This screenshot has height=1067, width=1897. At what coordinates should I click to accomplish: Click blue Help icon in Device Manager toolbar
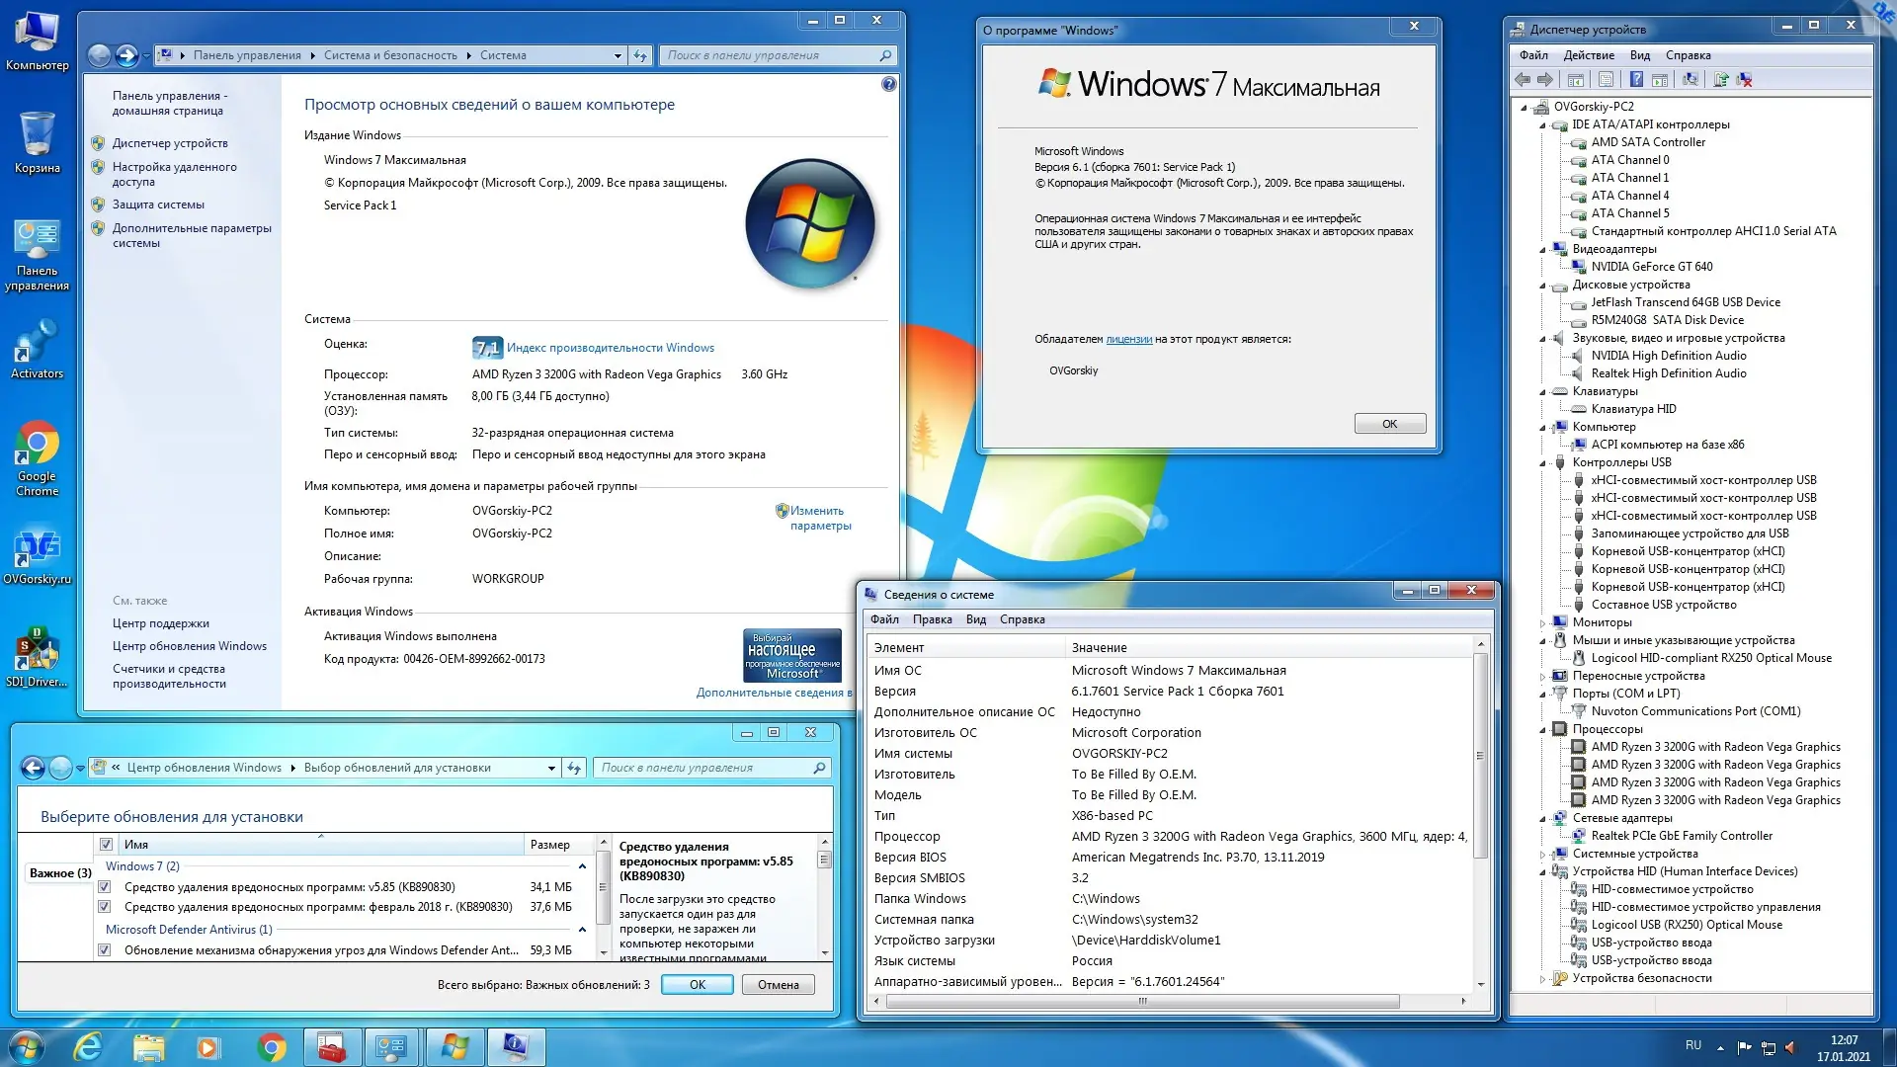coord(1636,79)
